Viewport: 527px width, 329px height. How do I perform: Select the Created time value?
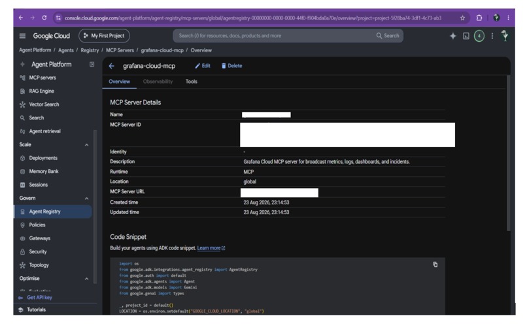[x=266, y=202]
